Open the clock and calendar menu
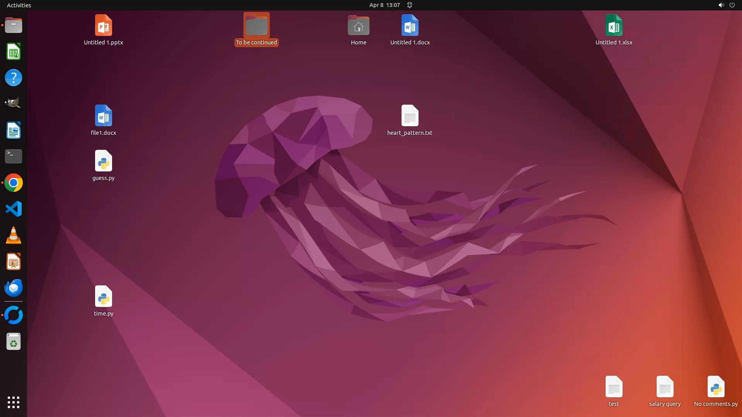 [384, 5]
